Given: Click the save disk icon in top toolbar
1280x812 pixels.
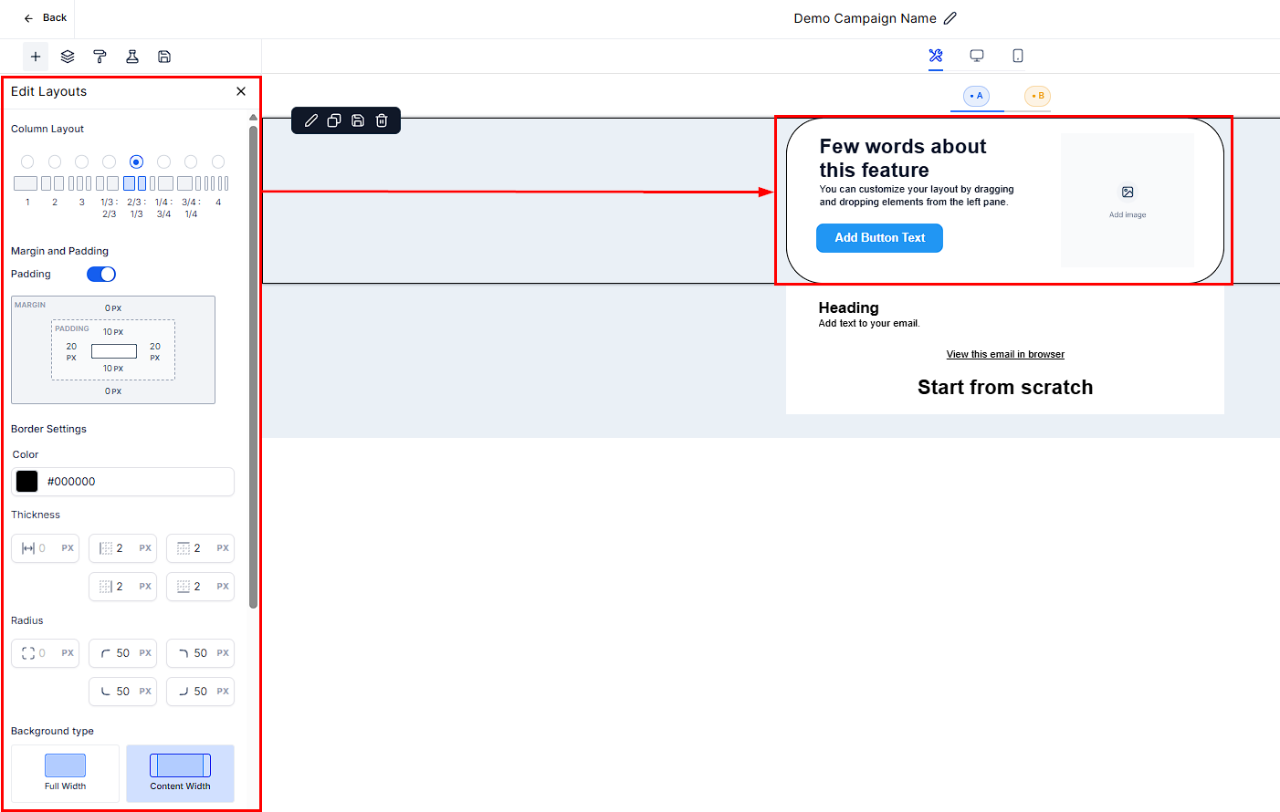Looking at the screenshot, I should (x=164, y=57).
